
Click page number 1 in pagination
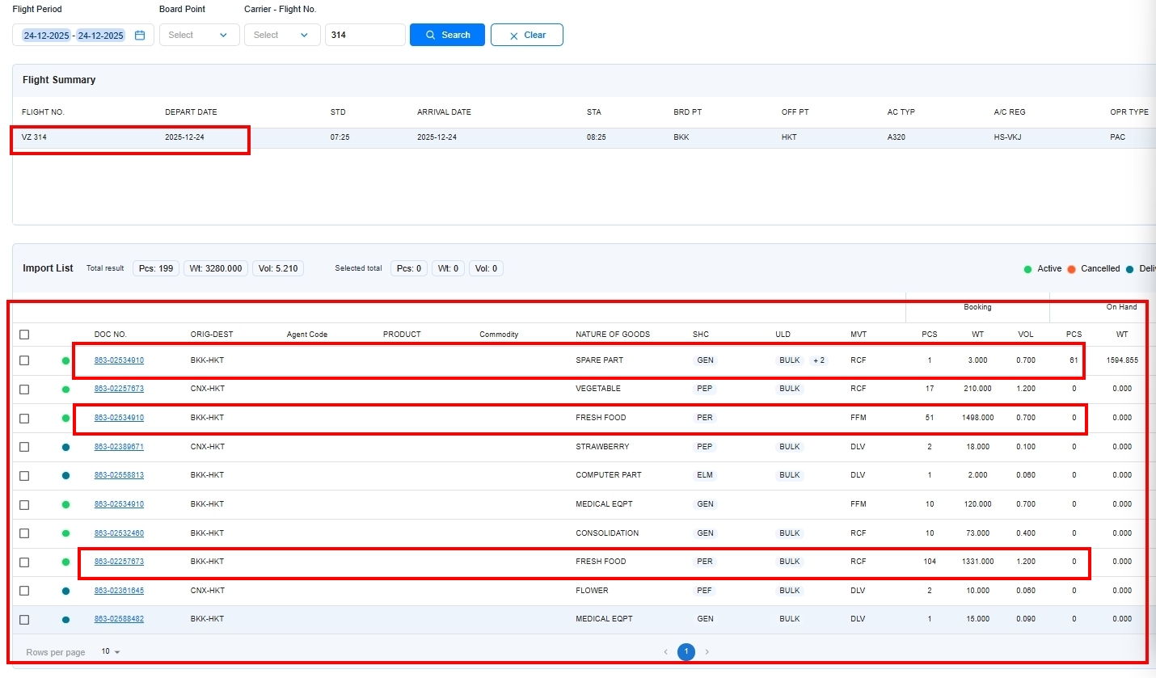[x=686, y=652]
